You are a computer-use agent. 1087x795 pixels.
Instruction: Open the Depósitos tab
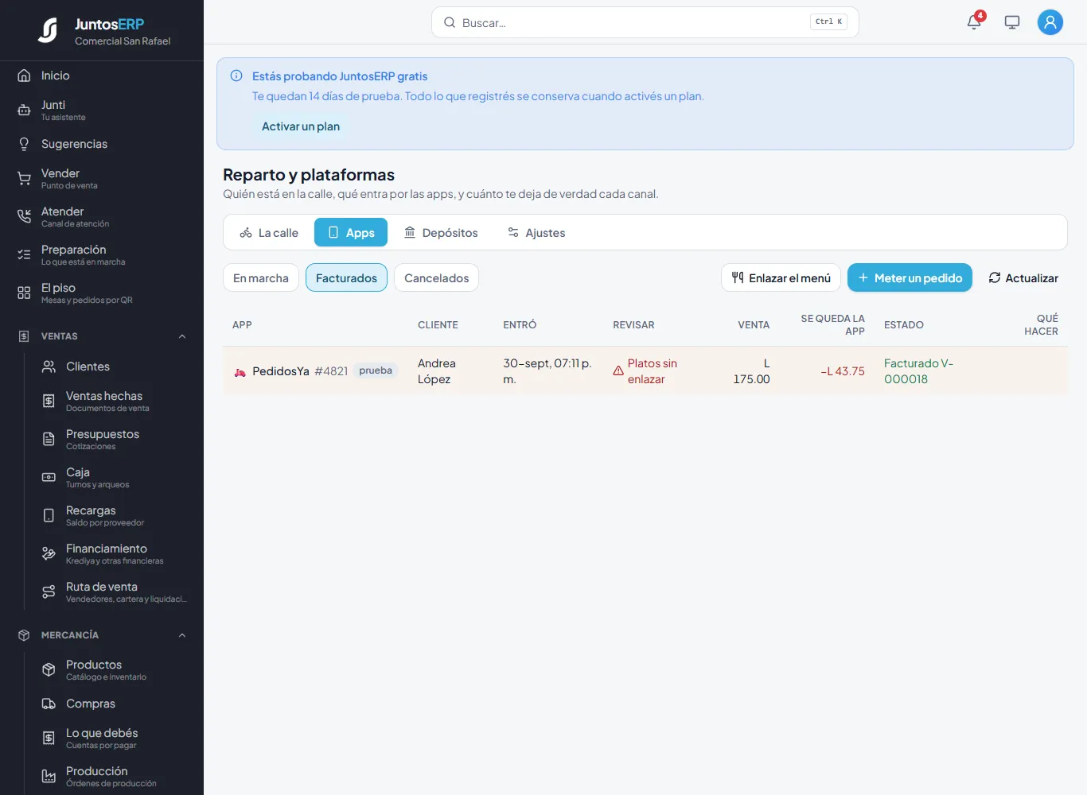(441, 232)
